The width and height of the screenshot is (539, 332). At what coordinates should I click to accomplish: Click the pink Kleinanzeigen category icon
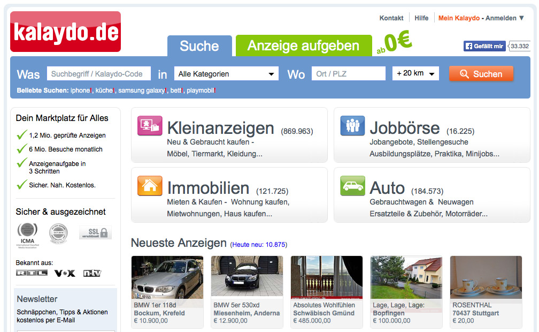[x=150, y=126]
